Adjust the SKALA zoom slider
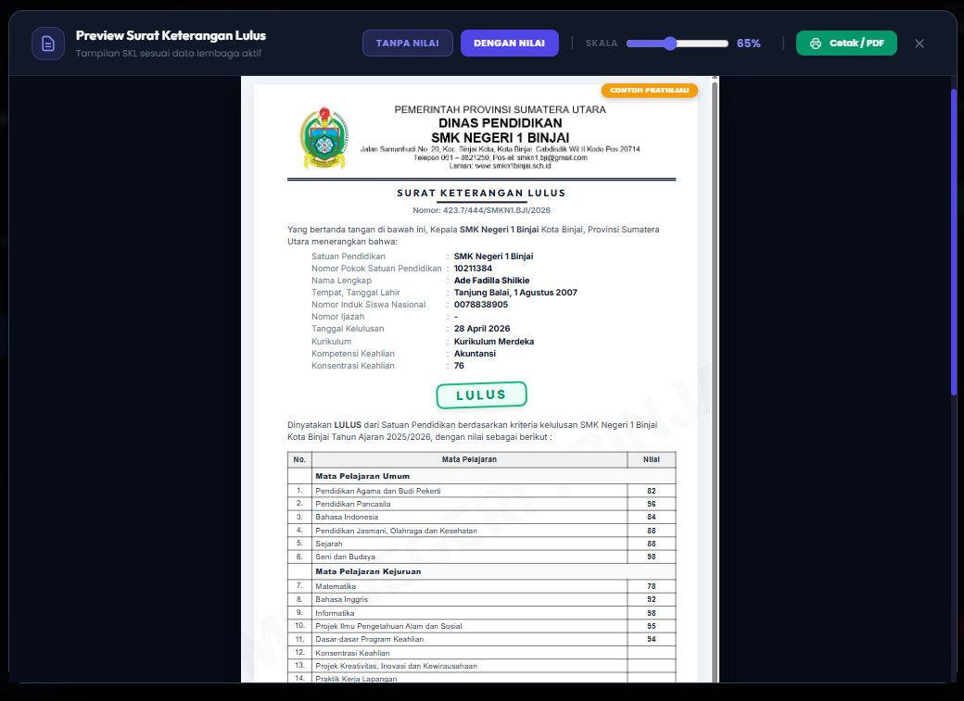This screenshot has width=964, height=701. pyautogui.click(x=677, y=44)
